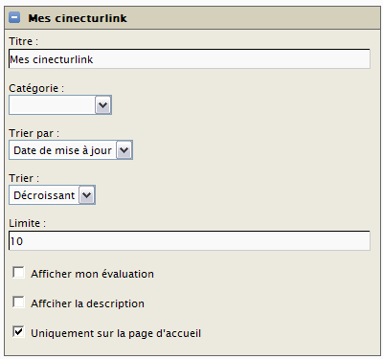Image resolution: width=383 pixels, height=359 pixels.
Task: Click the Décroissant selected value
Action: pos(44,195)
